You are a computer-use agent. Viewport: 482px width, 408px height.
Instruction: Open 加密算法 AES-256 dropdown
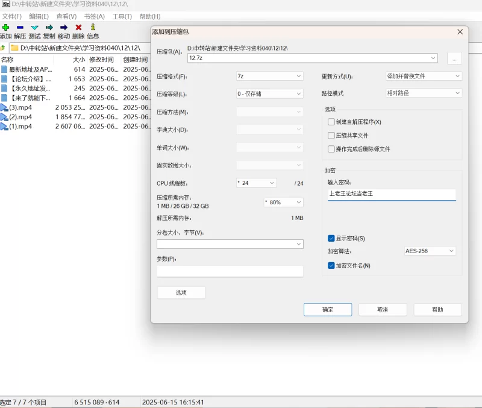coord(451,251)
